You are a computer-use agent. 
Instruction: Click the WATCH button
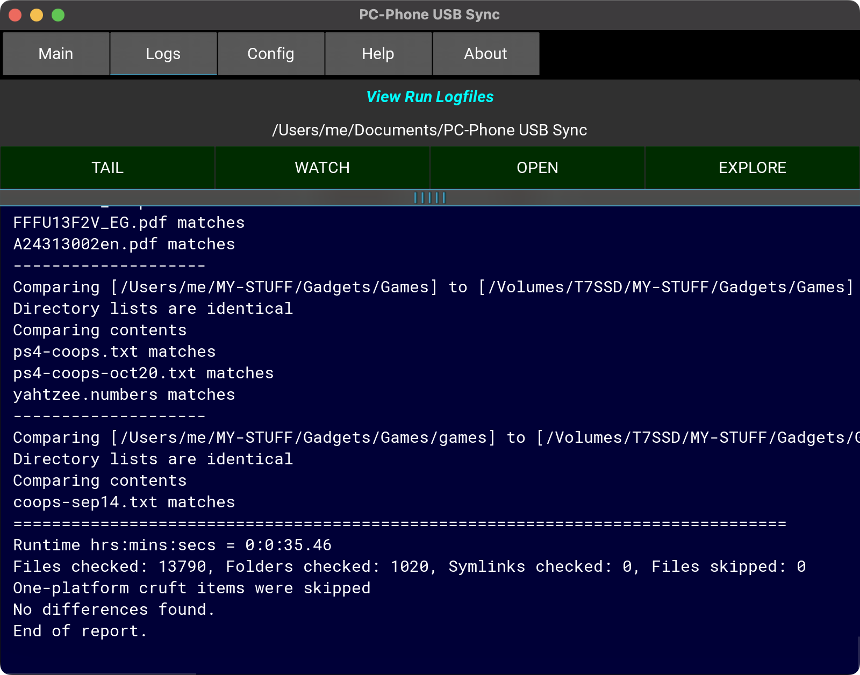(x=322, y=168)
